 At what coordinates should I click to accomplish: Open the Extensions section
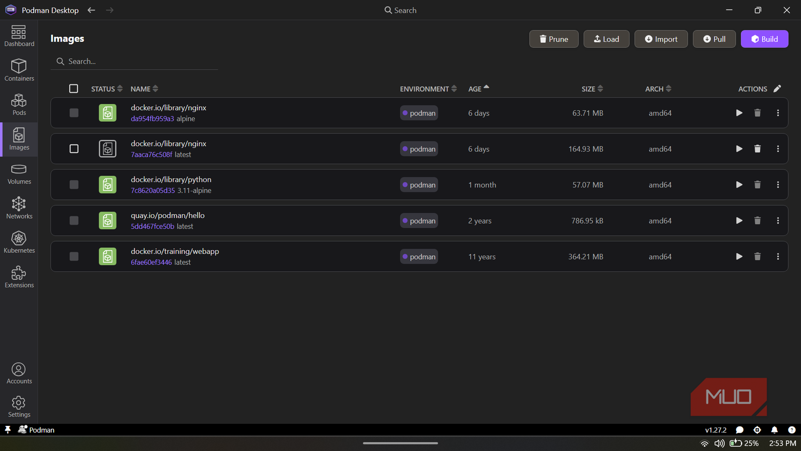19,277
